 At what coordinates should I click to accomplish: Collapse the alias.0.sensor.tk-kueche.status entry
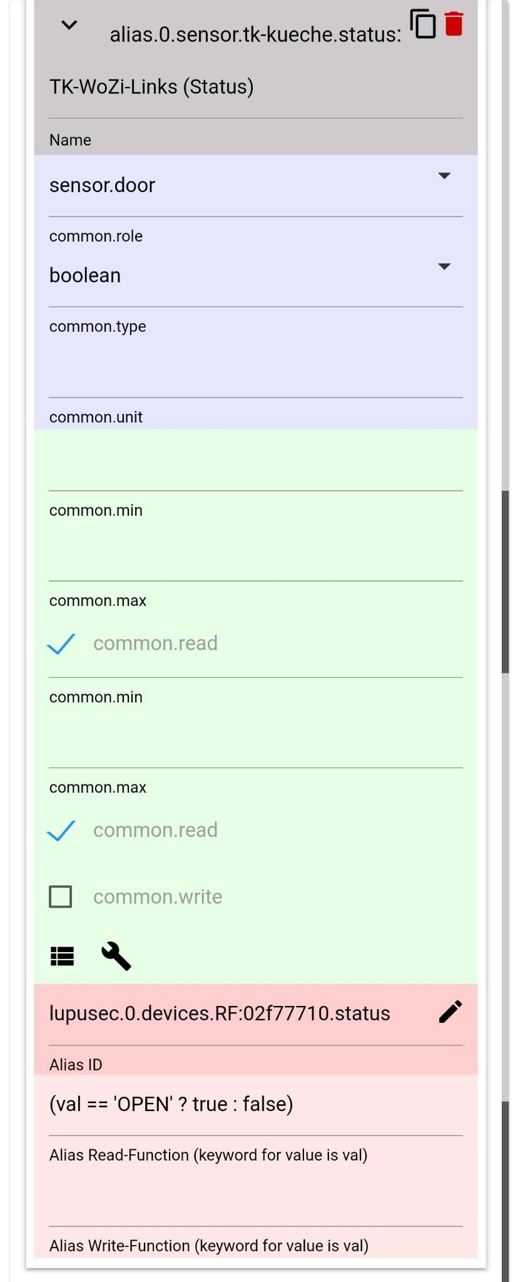(69, 25)
